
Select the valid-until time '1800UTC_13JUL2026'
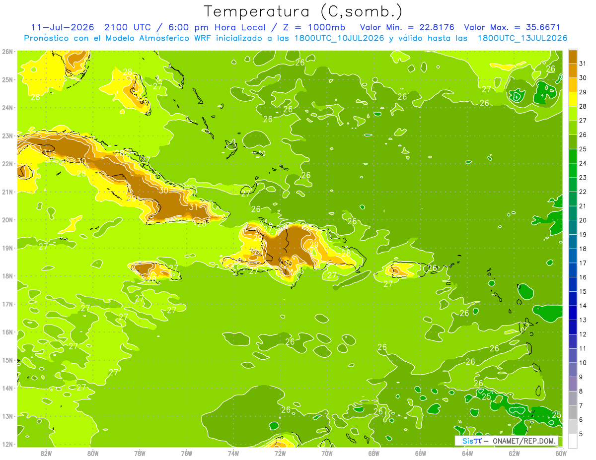pyautogui.click(x=522, y=38)
